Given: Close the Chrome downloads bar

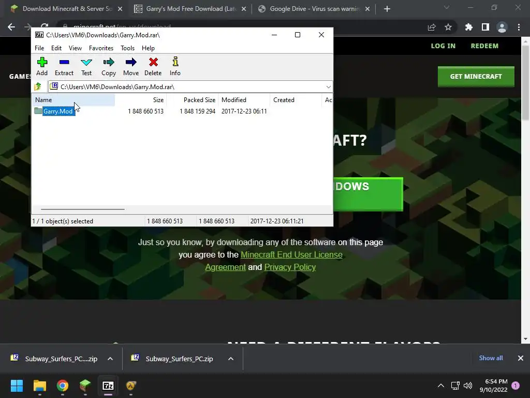Looking at the screenshot, I should point(521,358).
